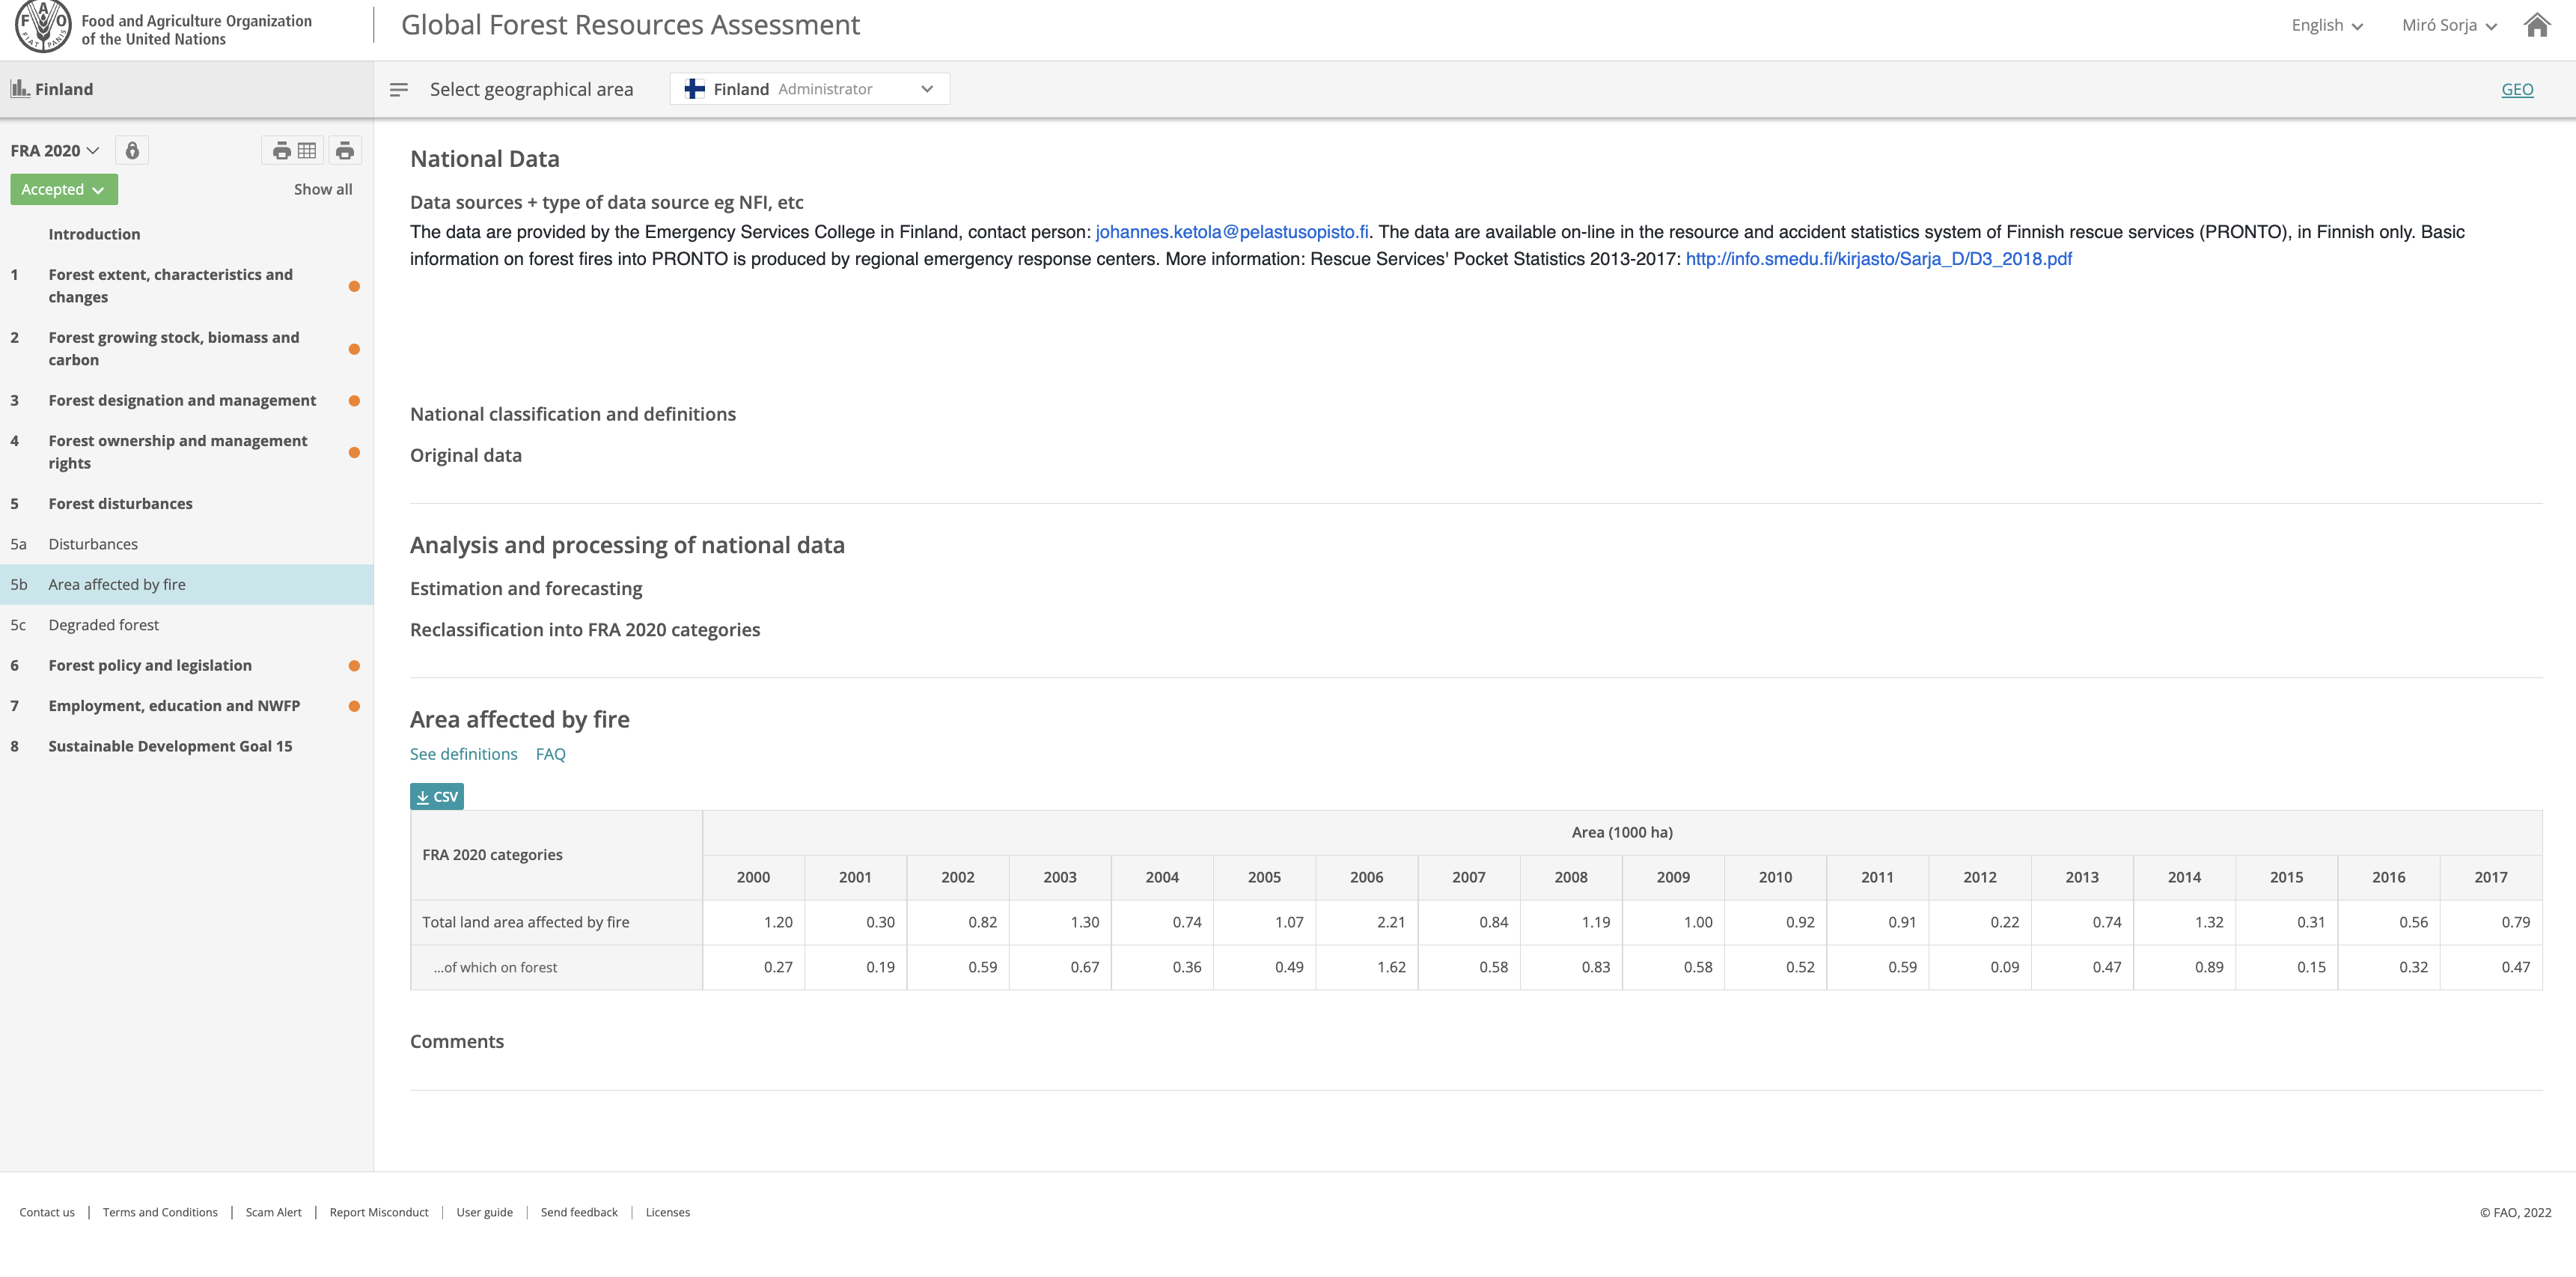
Task: Click the bar chart icon next to Finland
Action: click(21, 88)
